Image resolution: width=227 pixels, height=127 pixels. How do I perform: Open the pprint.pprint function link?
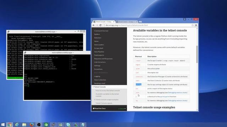(165, 97)
